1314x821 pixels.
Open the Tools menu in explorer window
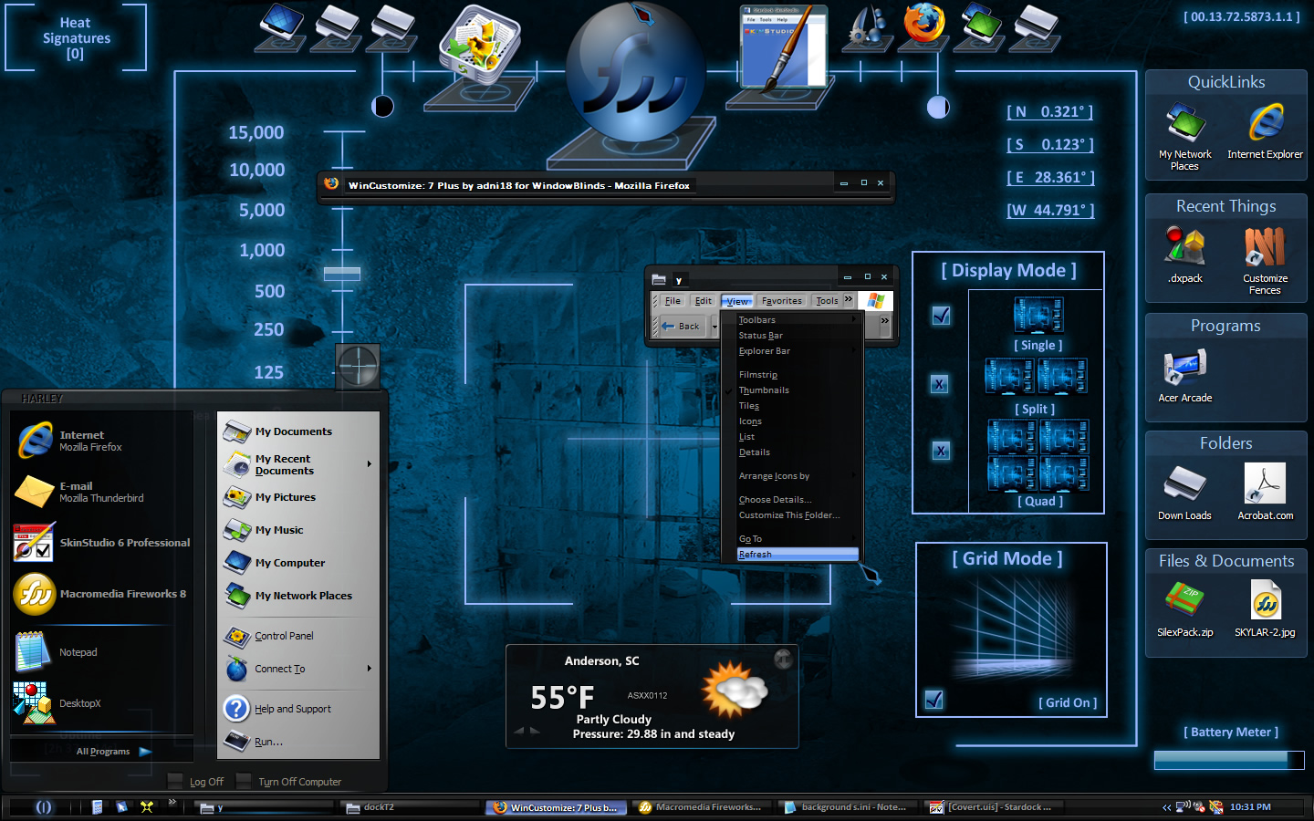click(827, 301)
